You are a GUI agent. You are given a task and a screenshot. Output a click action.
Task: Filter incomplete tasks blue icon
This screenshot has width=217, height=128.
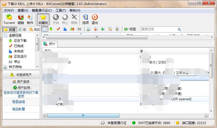(x=65, y=29)
